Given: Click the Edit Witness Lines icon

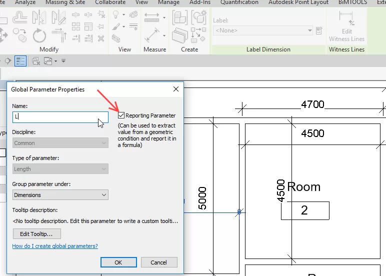Looking at the screenshot, I should [346, 17].
